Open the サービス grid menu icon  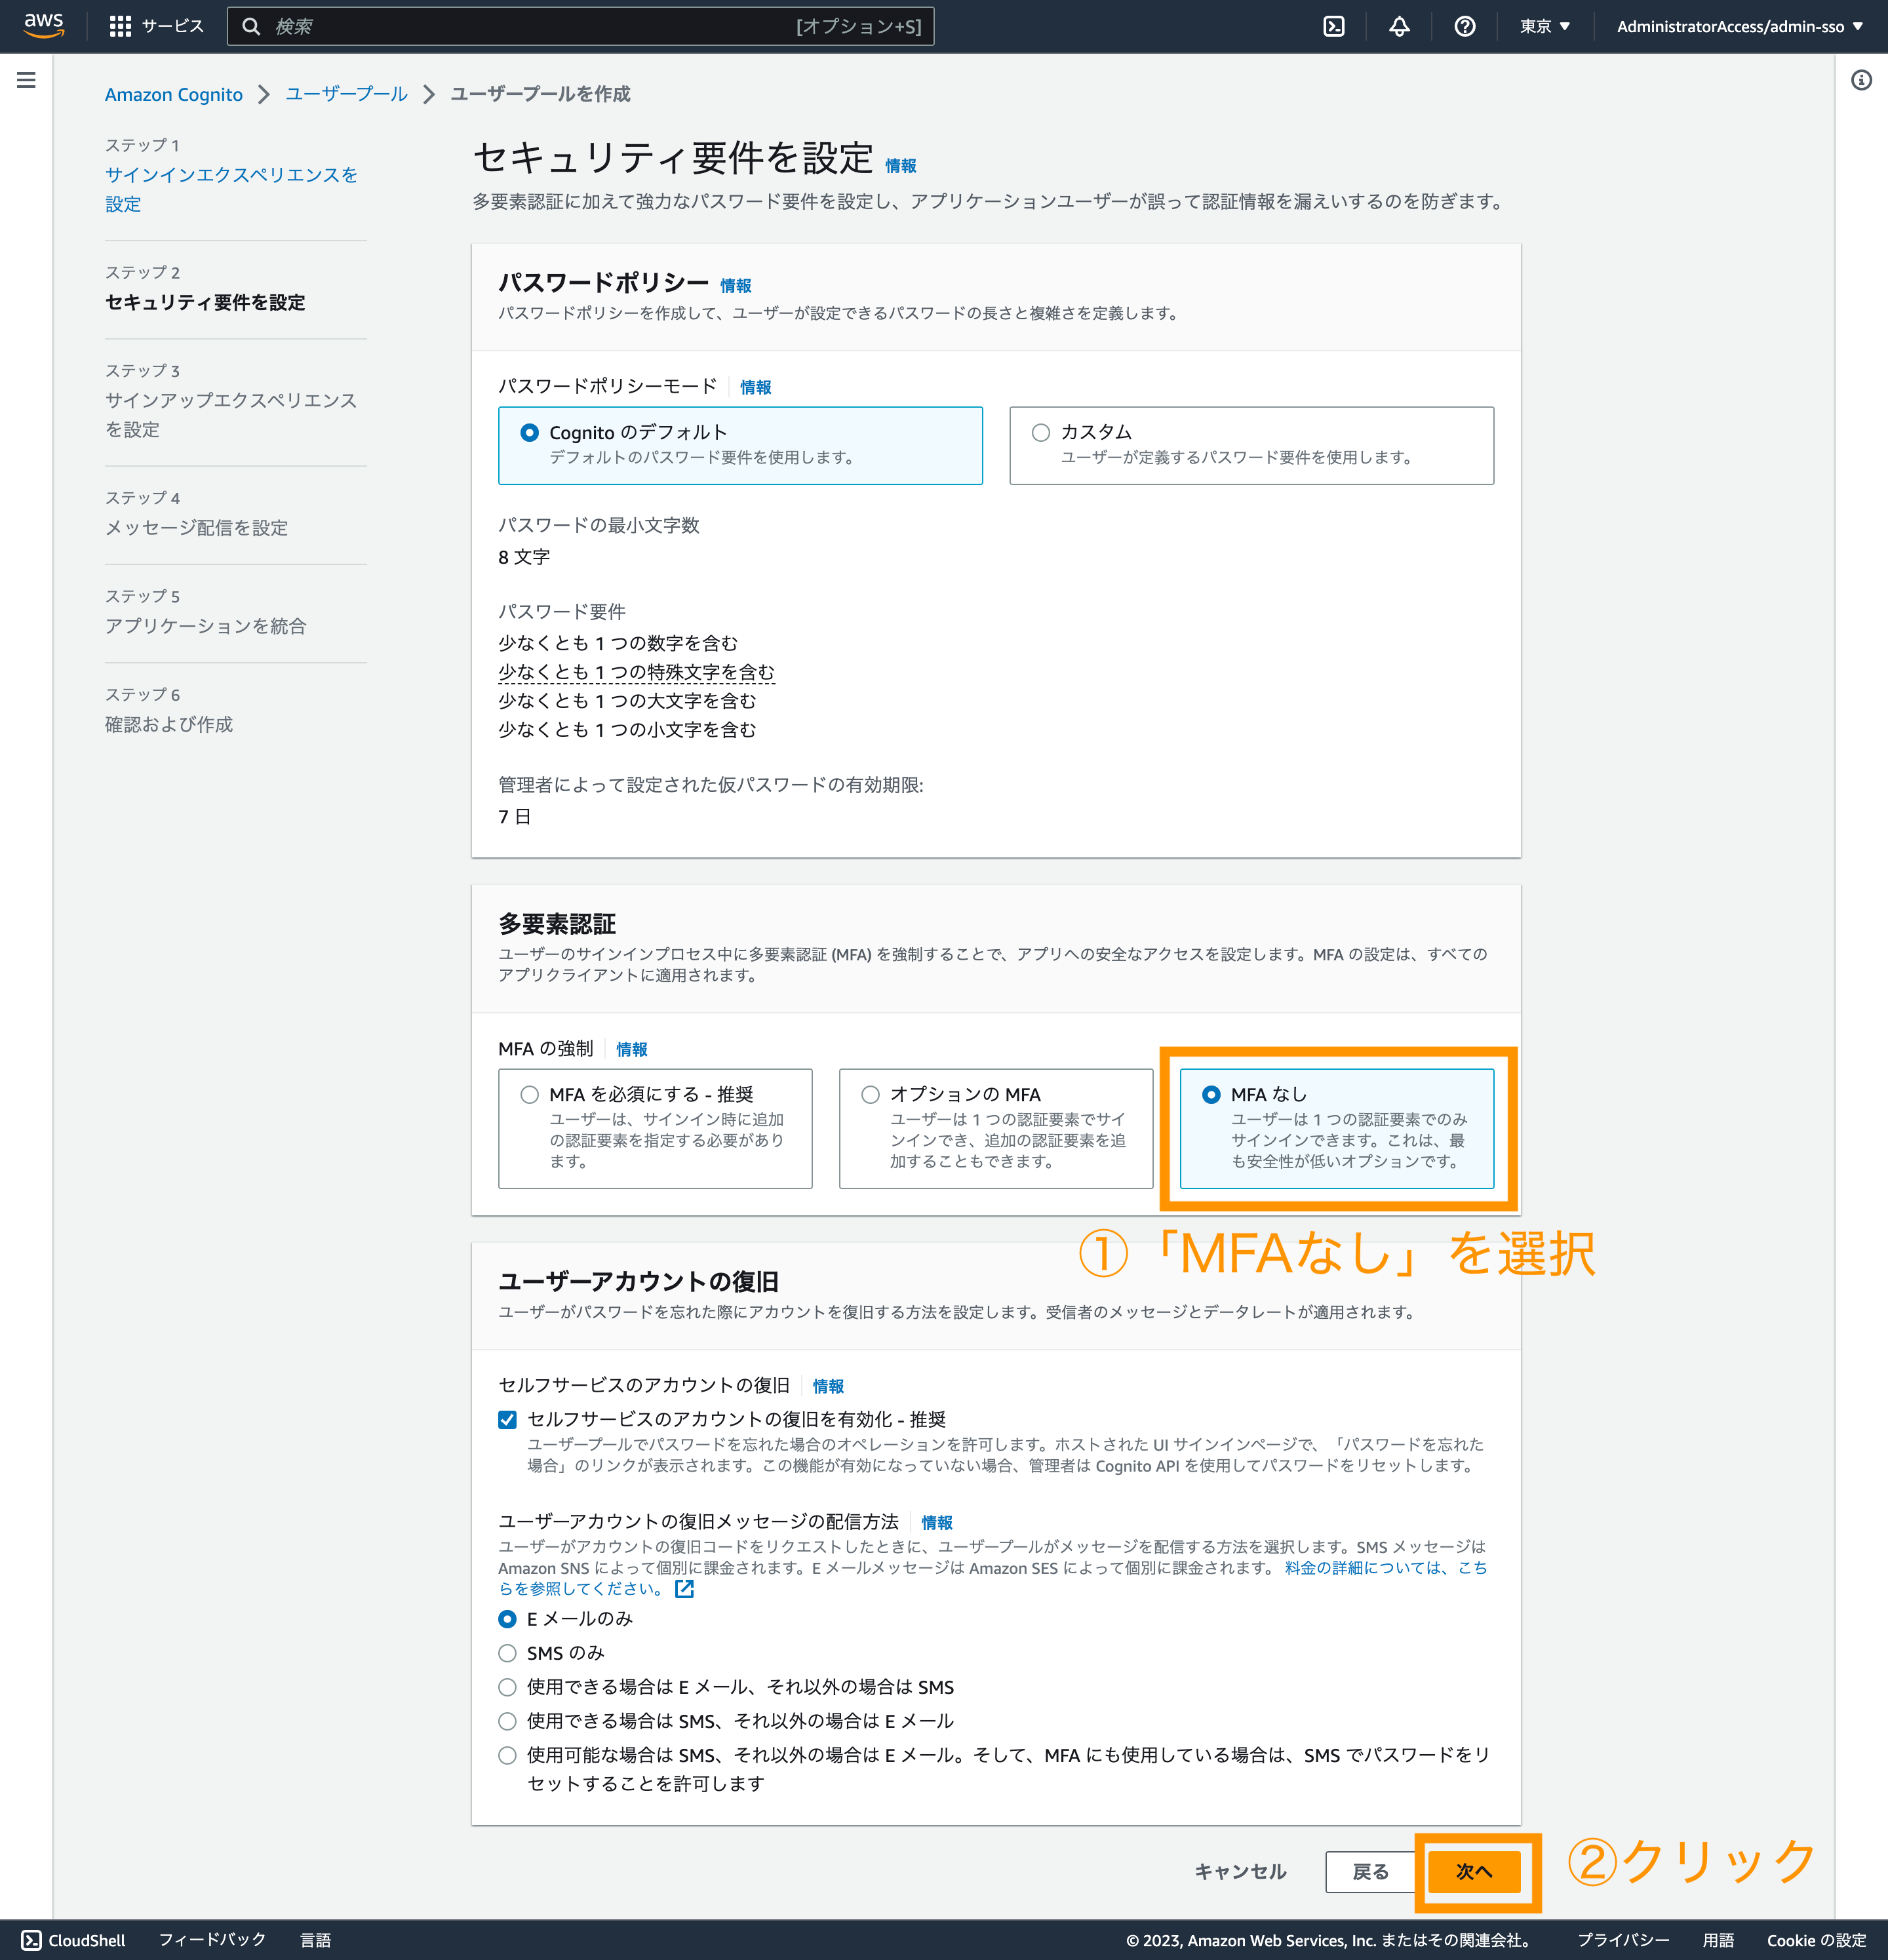pyautogui.click(x=120, y=26)
